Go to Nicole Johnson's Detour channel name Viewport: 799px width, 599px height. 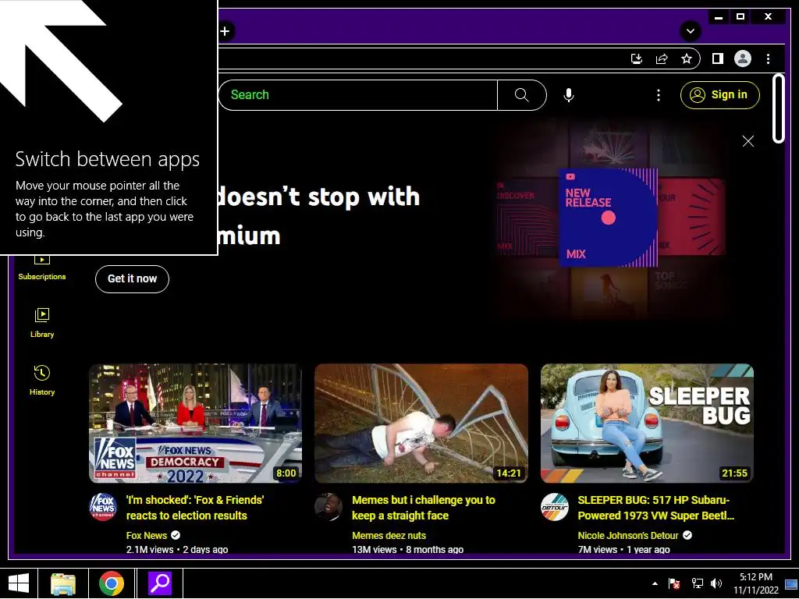(628, 535)
